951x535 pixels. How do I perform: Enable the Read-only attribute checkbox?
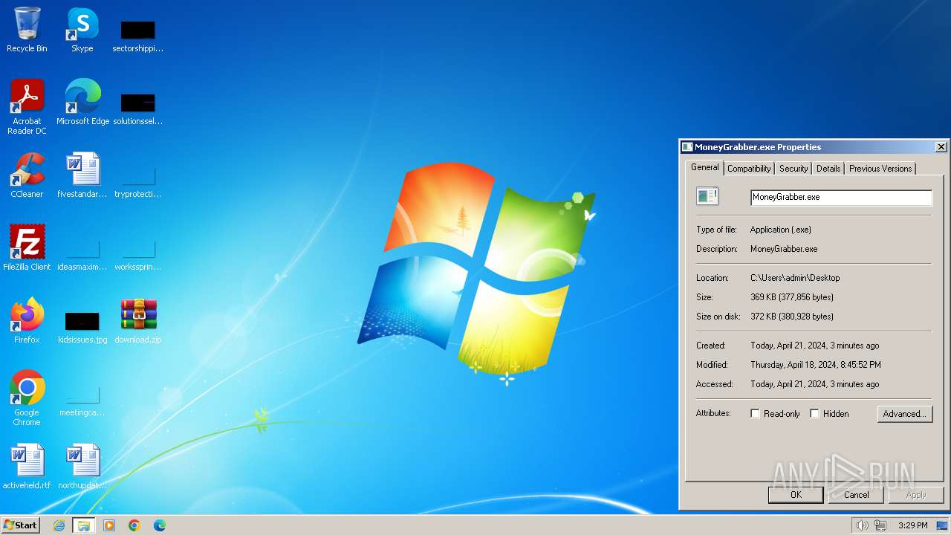point(755,414)
